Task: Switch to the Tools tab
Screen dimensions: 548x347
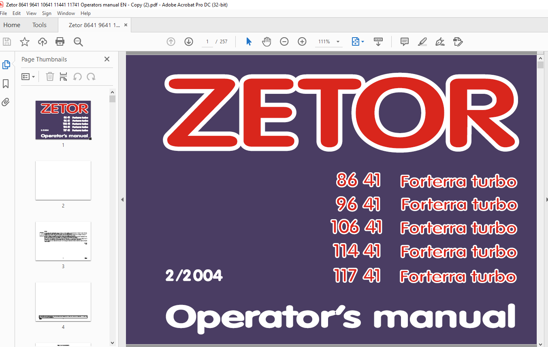Action: point(39,25)
